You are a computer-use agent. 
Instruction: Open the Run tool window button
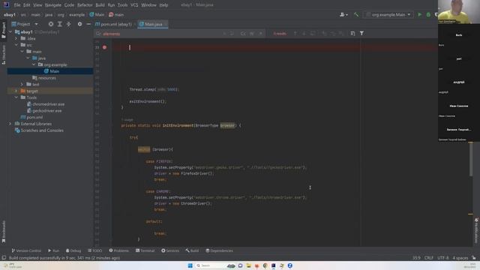coord(53,250)
